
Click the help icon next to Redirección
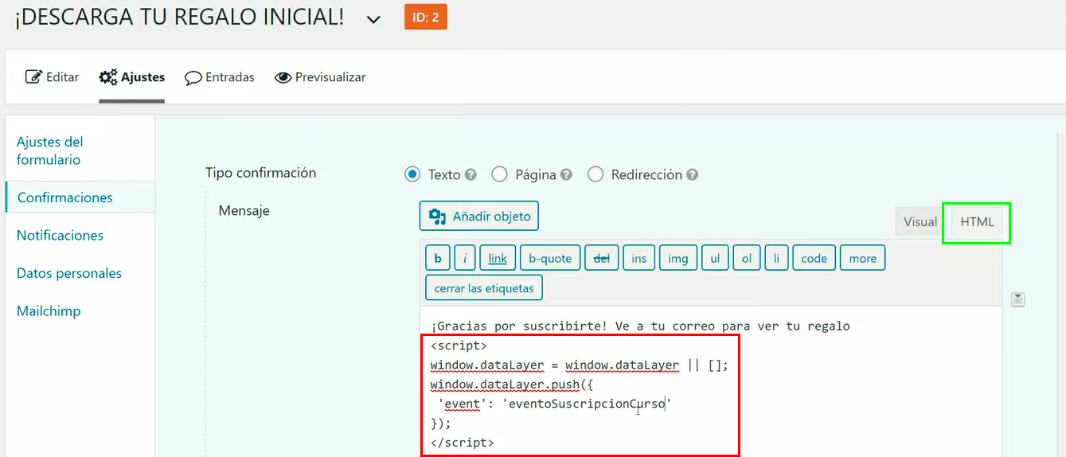click(x=693, y=175)
